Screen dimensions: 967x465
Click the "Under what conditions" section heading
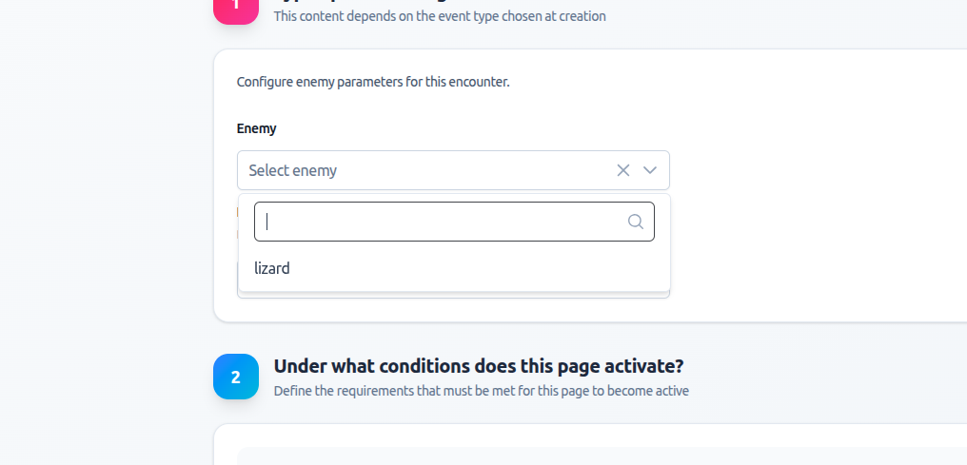pyautogui.click(x=479, y=366)
